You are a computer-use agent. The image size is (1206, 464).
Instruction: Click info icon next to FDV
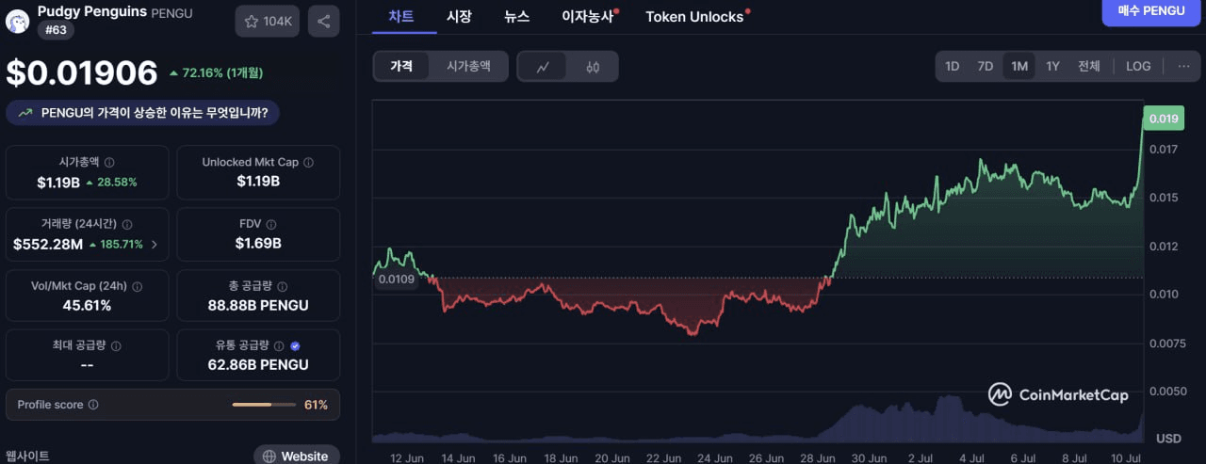(x=270, y=224)
